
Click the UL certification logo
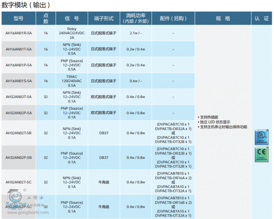coord(262,137)
